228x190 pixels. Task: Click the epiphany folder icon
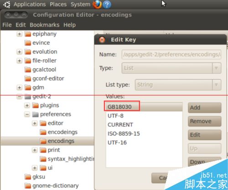coord(28,34)
